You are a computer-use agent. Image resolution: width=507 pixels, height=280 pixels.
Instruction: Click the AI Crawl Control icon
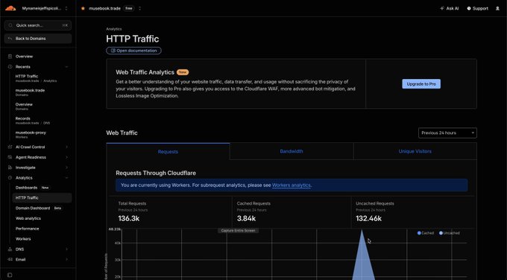pyautogui.click(x=10, y=147)
